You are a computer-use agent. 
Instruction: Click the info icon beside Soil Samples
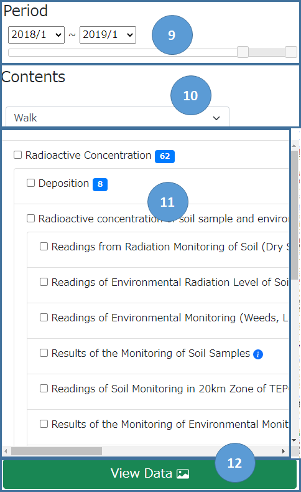point(257,354)
